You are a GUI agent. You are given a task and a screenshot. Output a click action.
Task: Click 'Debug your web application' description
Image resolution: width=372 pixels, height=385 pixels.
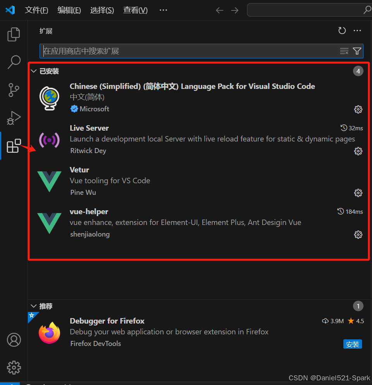[x=169, y=332]
